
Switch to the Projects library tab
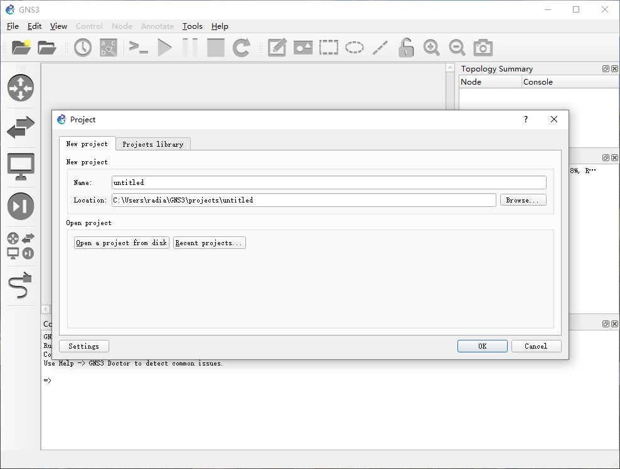click(153, 144)
